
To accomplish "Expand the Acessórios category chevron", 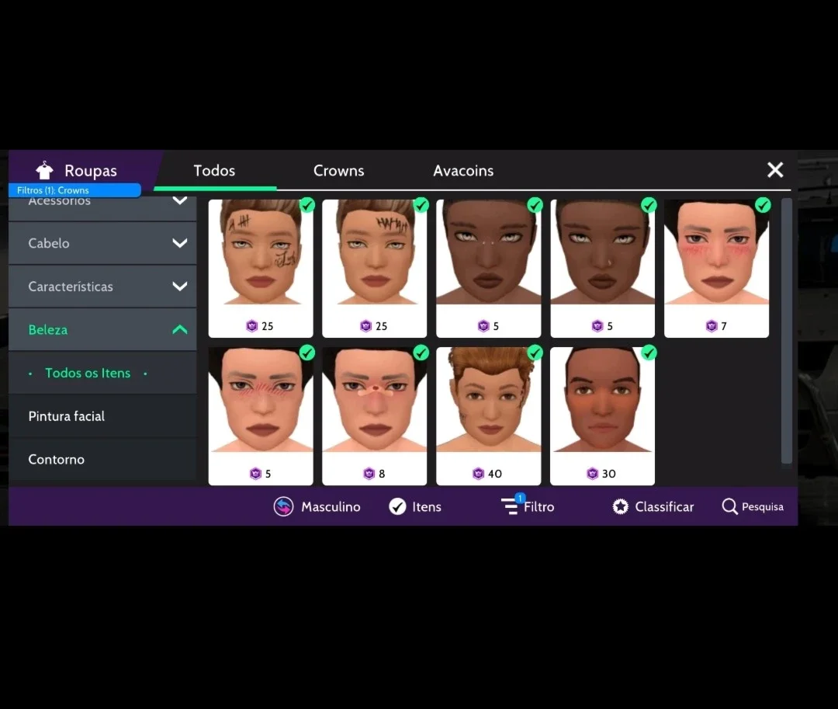I will tap(180, 201).
